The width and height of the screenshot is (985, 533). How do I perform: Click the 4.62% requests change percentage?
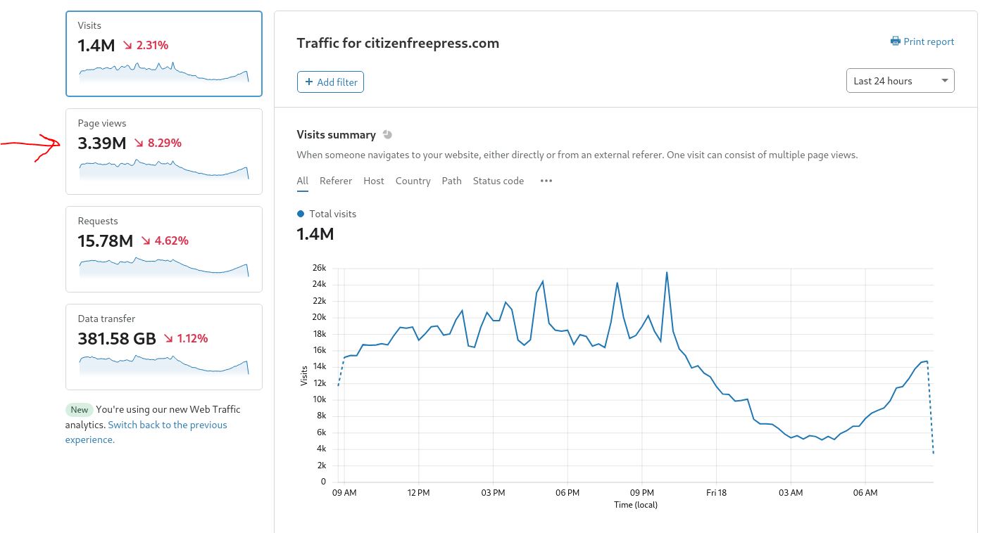[172, 240]
